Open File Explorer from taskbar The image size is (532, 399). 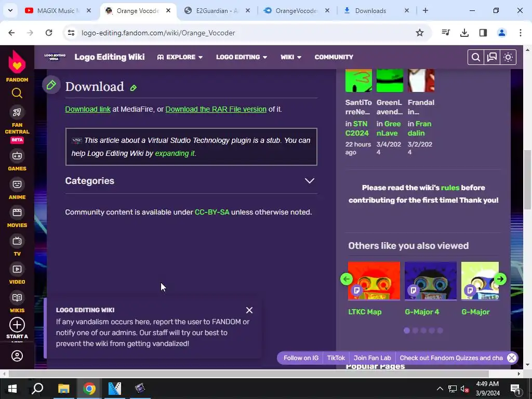(63, 389)
